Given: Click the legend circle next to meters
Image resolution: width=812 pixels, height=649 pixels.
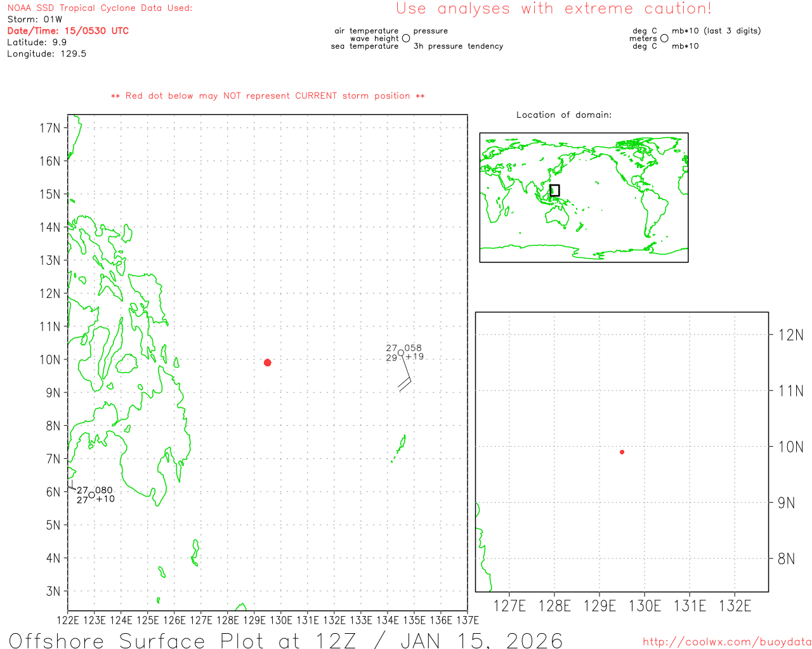Looking at the screenshot, I should (x=664, y=39).
